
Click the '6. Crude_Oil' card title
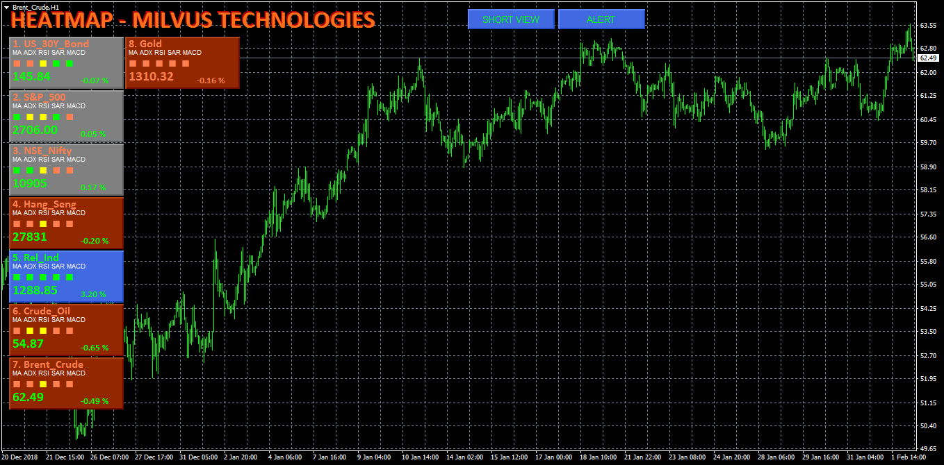[42, 311]
